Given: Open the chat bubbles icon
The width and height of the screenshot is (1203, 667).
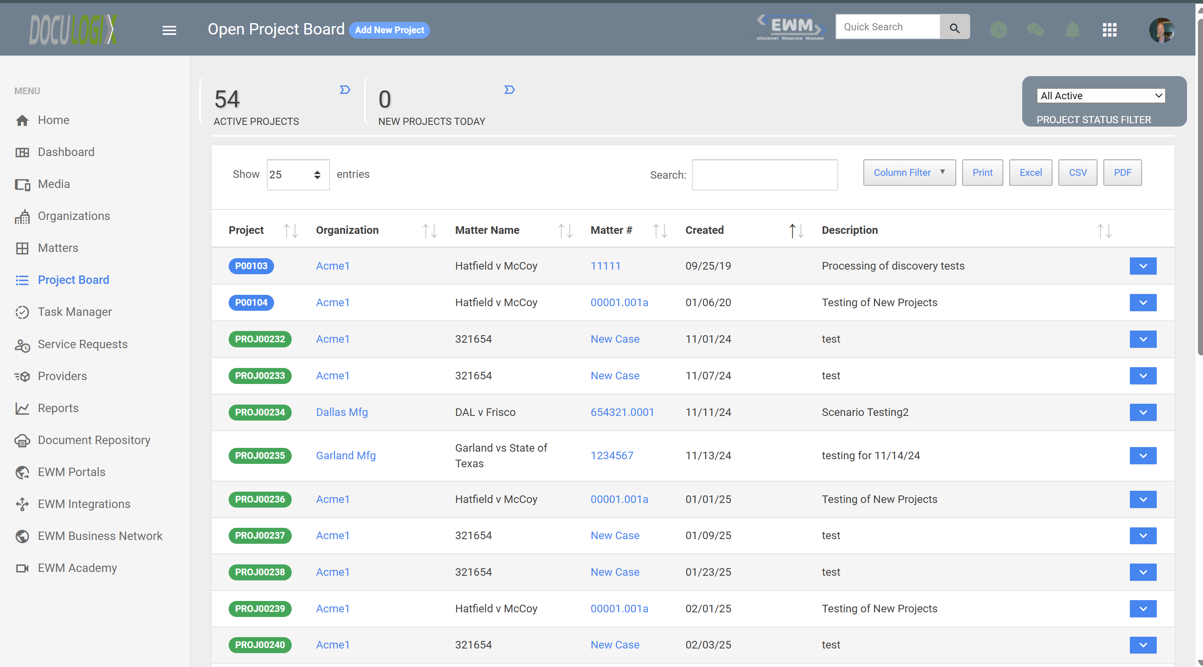Looking at the screenshot, I should [x=1035, y=30].
